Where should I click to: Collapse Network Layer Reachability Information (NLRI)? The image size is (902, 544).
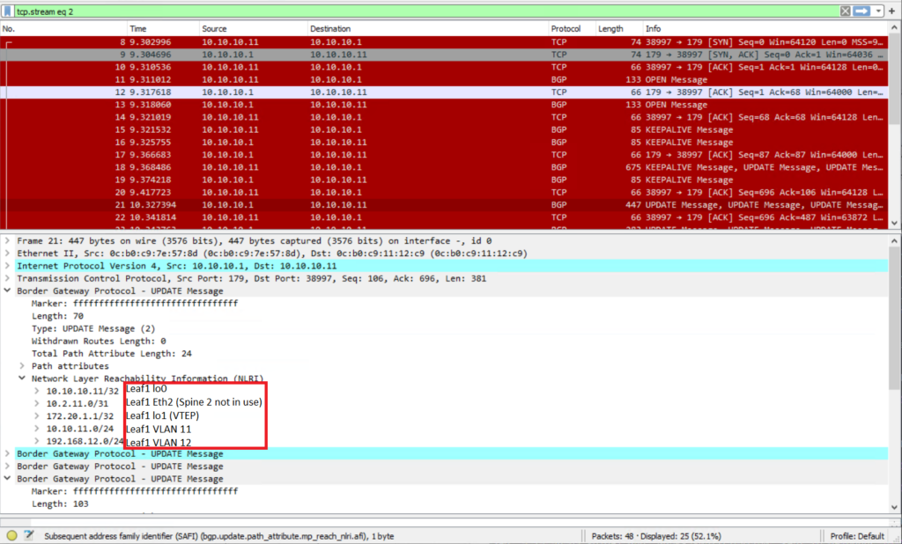[21, 378]
